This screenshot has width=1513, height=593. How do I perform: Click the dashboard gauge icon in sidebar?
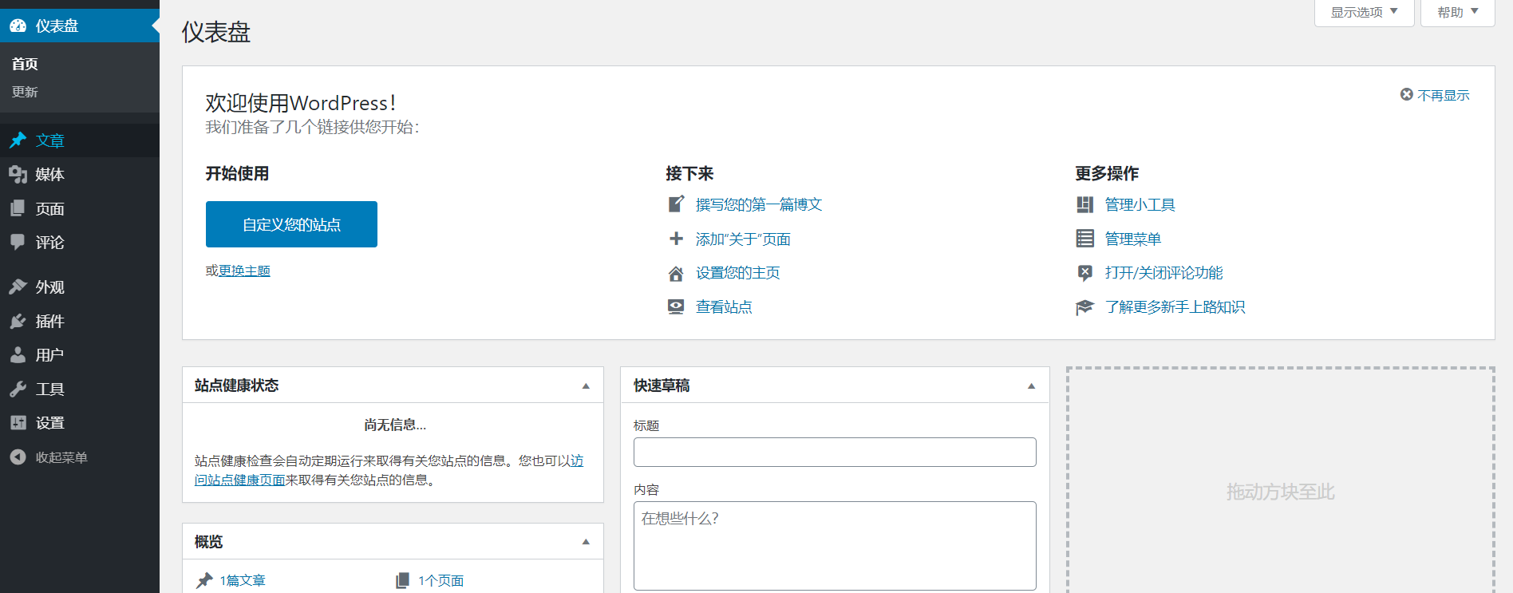[x=18, y=26]
